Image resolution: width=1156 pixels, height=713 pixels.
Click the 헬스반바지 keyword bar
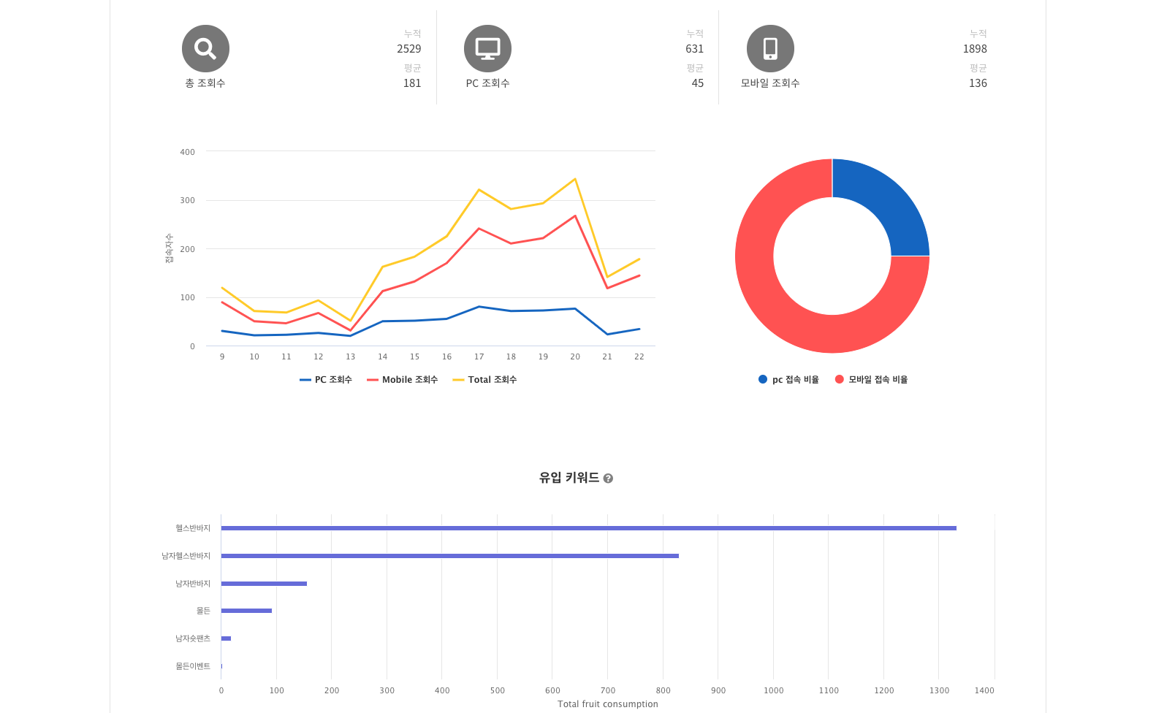click(x=588, y=528)
